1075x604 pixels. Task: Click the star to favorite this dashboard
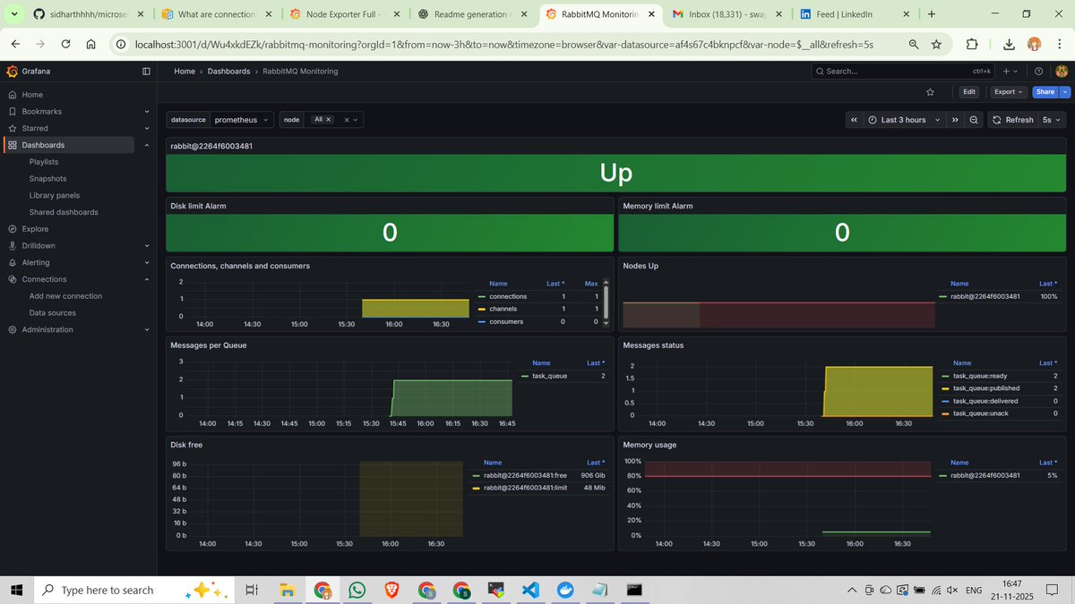[x=929, y=91]
